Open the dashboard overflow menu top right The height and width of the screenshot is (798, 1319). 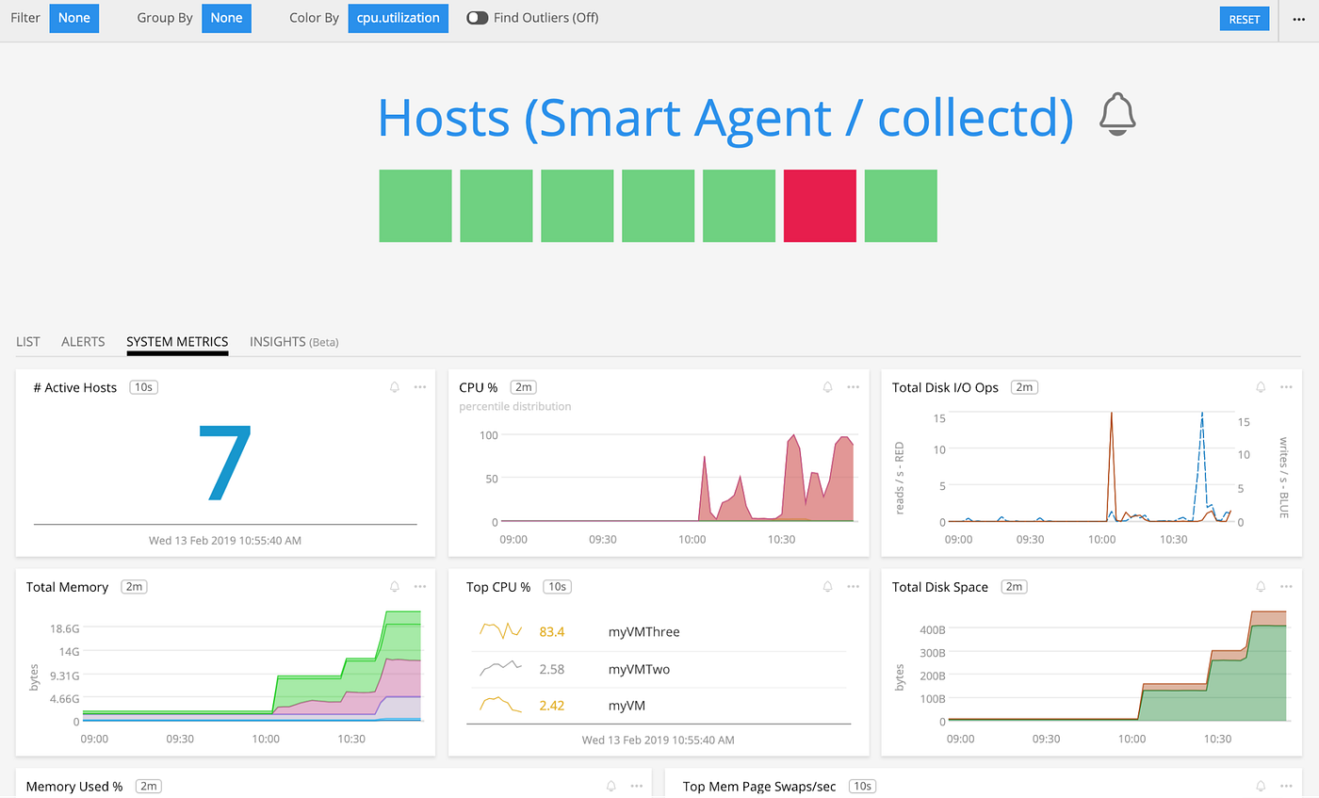pyautogui.click(x=1298, y=18)
